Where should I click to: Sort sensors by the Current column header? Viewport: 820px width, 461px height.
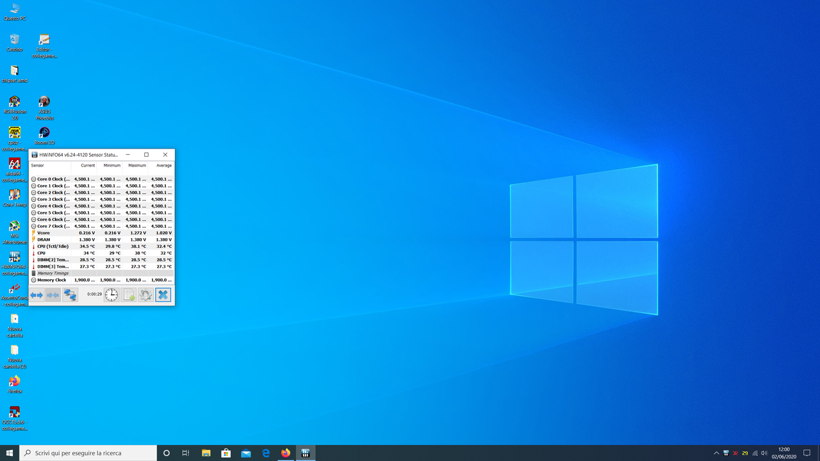88,165
